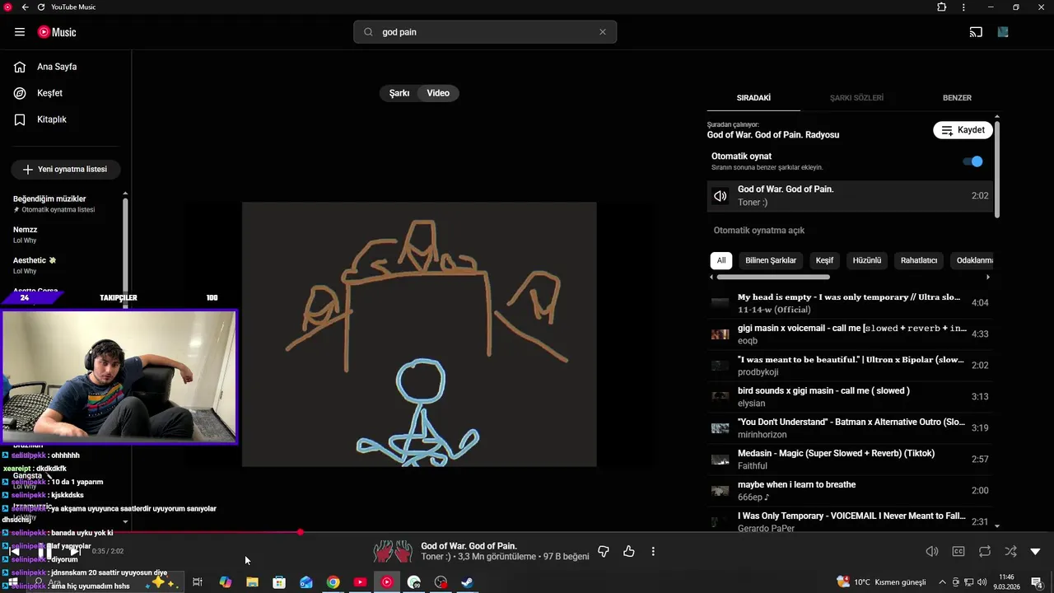Image resolution: width=1054 pixels, height=593 pixels.
Task: Open Steam from taskbar
Action: (x=467, y=582)
